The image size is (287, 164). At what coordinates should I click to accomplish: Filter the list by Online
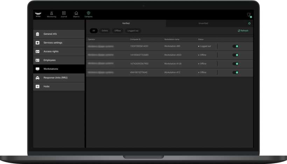click(105, 31)
